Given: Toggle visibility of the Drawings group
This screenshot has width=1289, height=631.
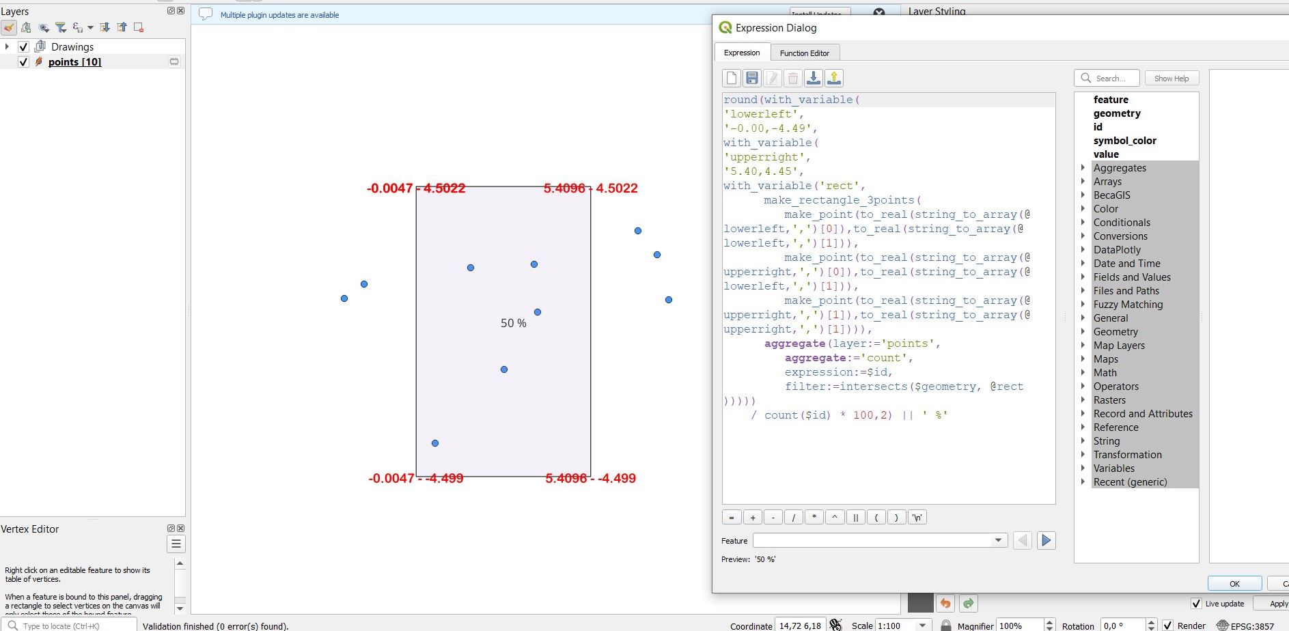Looking at the screenshot, I should pyautogui.click(x=23, y=46).
